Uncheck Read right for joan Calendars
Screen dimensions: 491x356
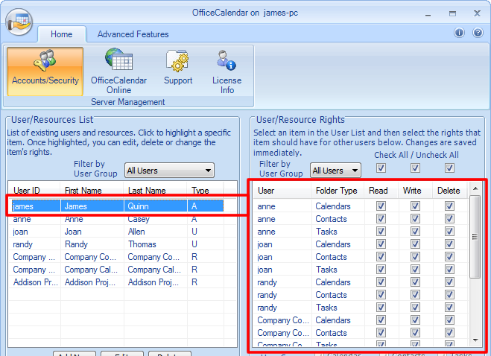point(381,244)
